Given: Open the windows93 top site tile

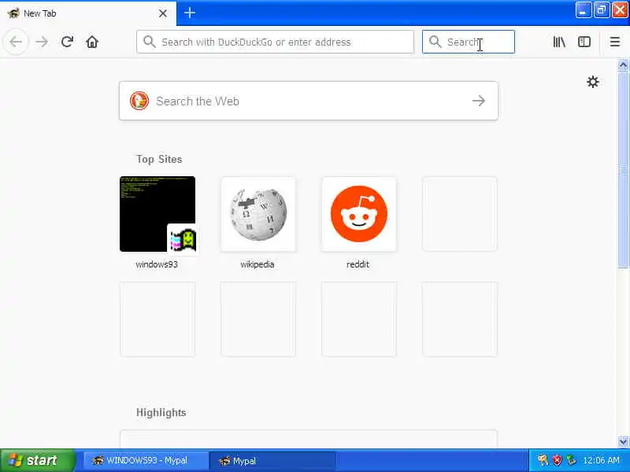Looking at the screenshot, I should (x=157, y=214).
